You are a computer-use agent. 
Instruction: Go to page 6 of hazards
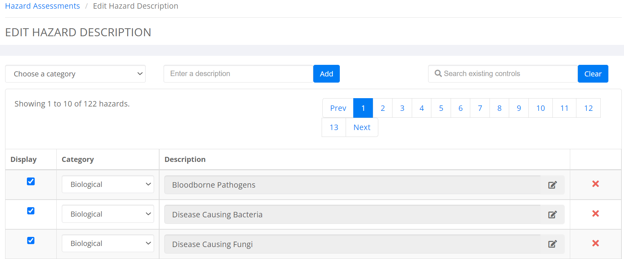pos(460,108)
